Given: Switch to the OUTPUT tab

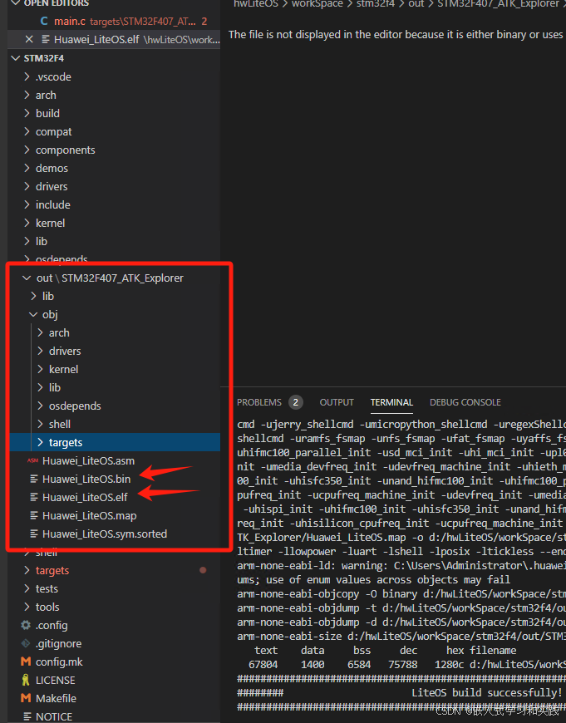Looking at the screenshot, I should click(x=337, y=402).
